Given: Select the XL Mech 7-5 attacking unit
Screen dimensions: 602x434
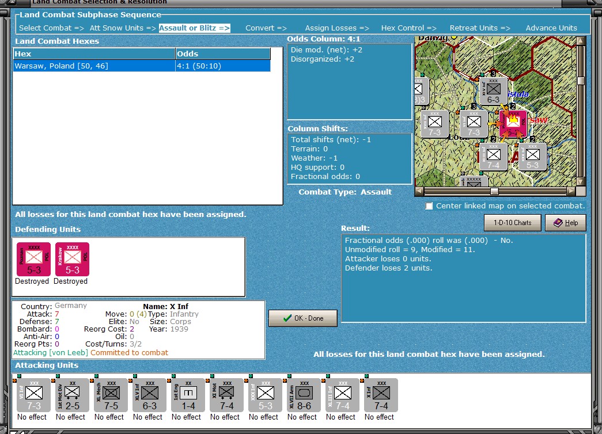Looking at the screenshot, I should pyautogui.click(x=111, y=395).
